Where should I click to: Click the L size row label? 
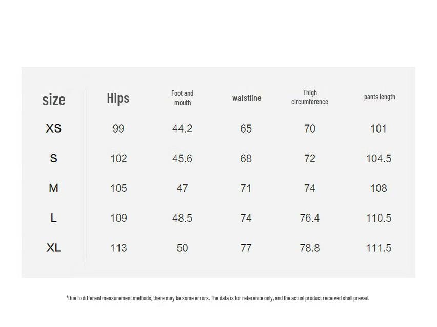coord(53,218)
